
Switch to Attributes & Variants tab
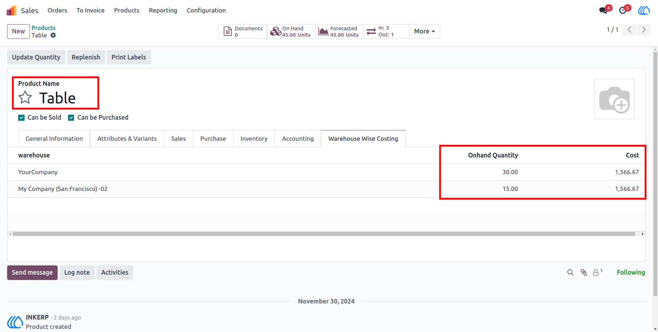[127, 139]
